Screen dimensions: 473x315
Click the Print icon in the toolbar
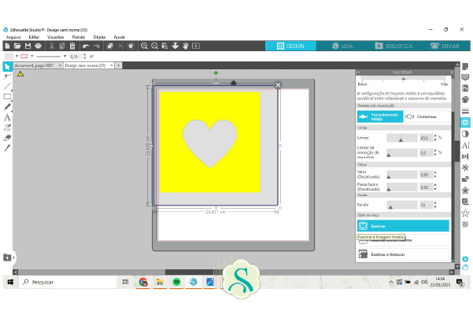38,46
